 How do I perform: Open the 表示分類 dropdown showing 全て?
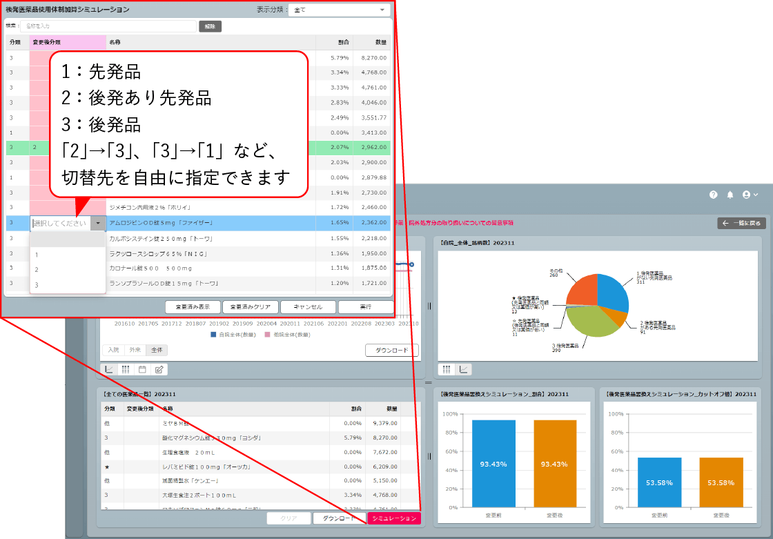tap(339, 10)
